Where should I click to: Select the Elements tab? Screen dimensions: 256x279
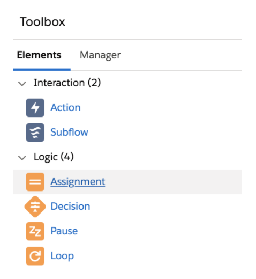click(x=39, y=55)
